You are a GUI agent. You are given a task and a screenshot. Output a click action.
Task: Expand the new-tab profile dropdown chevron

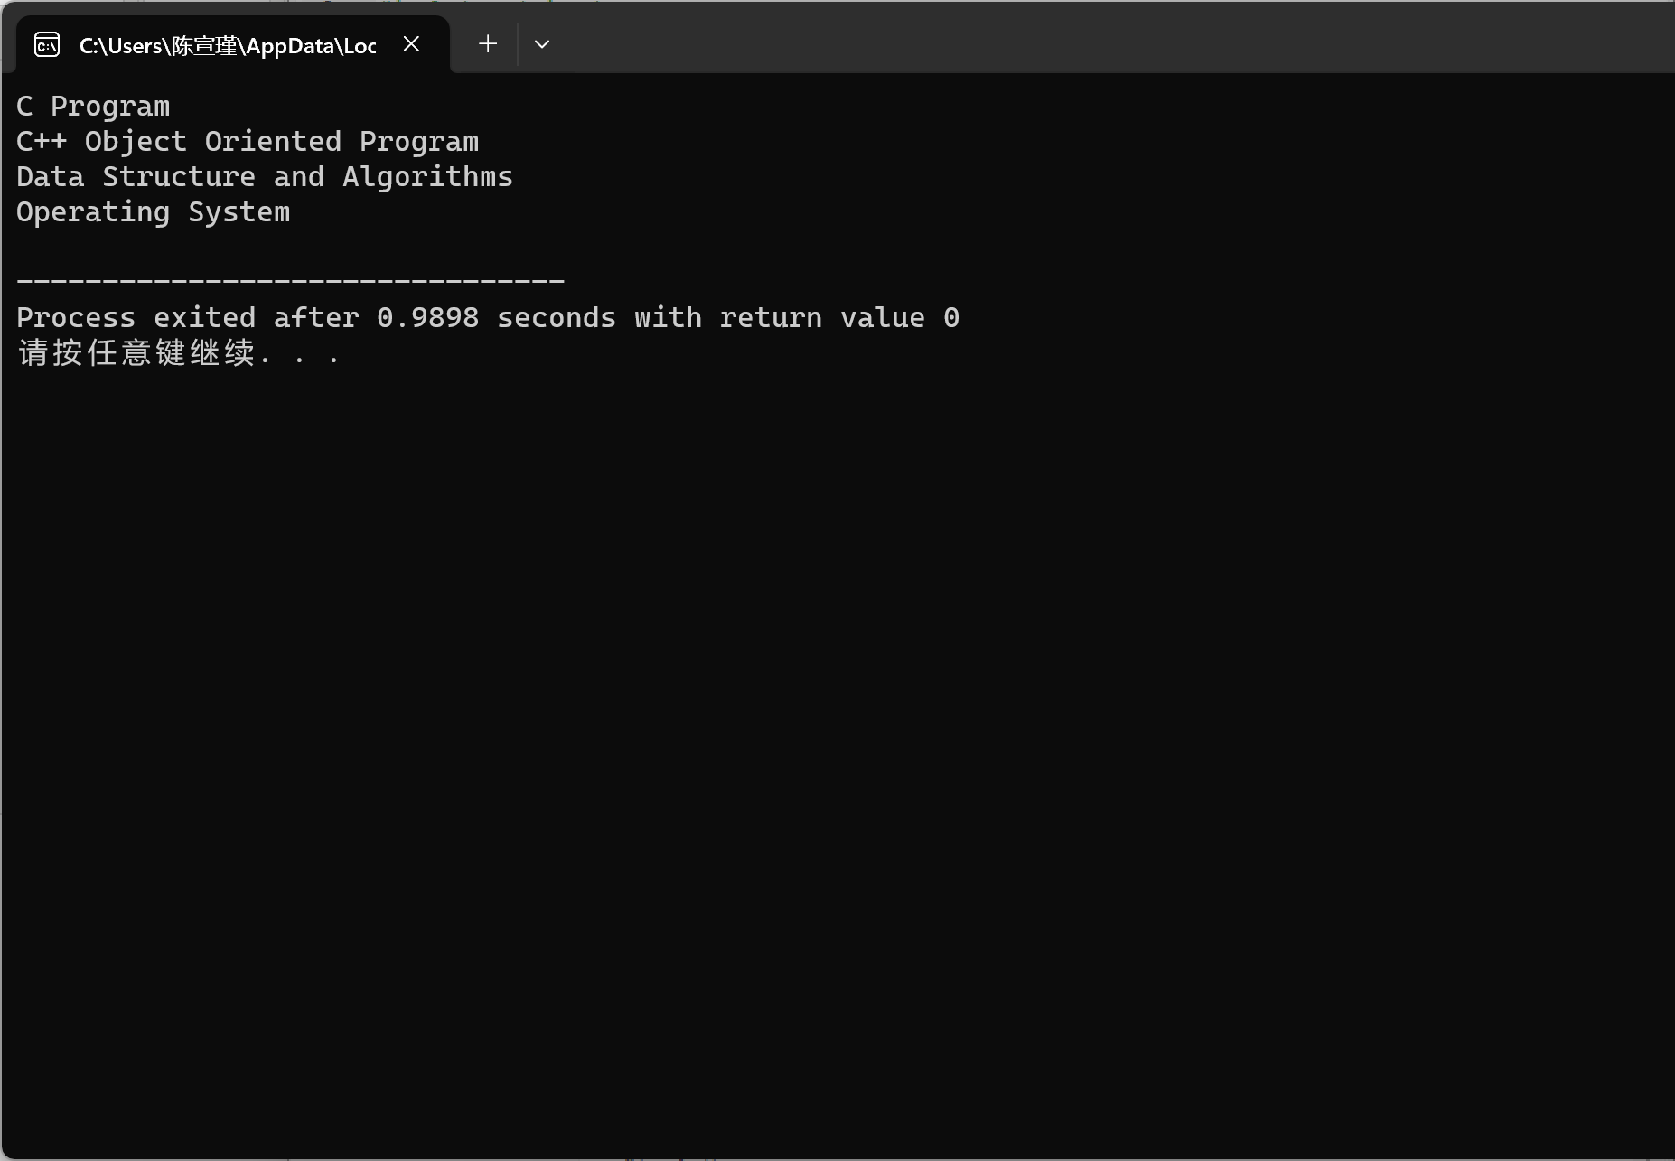542,44
